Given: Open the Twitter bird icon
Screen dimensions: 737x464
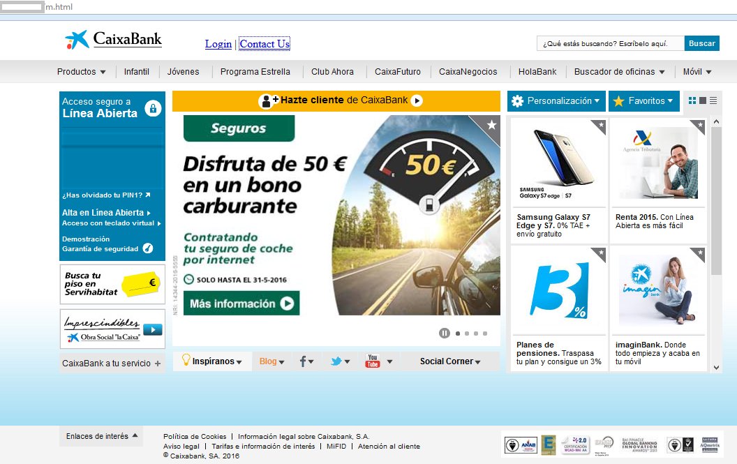Looking at the screenshot, I should click(x=336, y=361).
